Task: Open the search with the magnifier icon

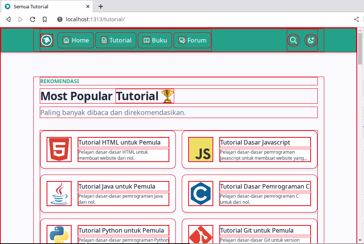Action: tap(293, 40)
